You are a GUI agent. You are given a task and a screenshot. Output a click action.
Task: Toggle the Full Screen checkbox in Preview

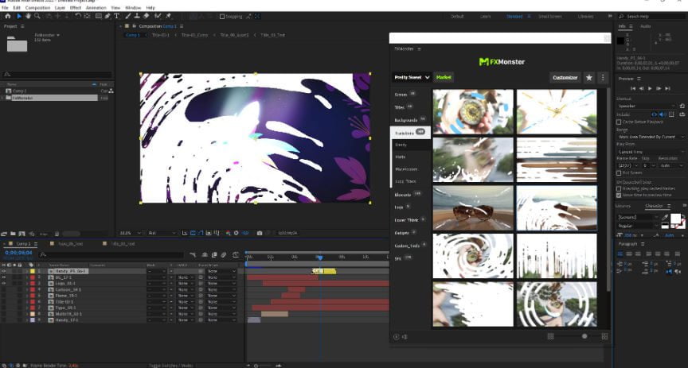point(619,172)
